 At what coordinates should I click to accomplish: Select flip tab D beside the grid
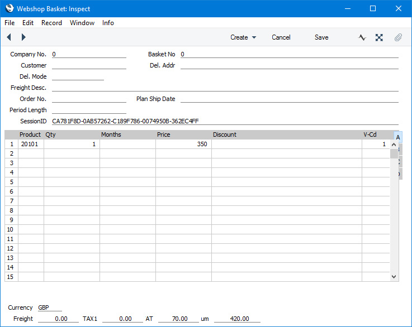click(x=400, y=174)
